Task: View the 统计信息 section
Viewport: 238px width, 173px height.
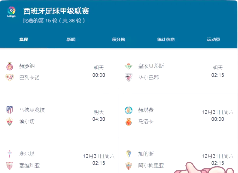Action: tap(165, 39)
